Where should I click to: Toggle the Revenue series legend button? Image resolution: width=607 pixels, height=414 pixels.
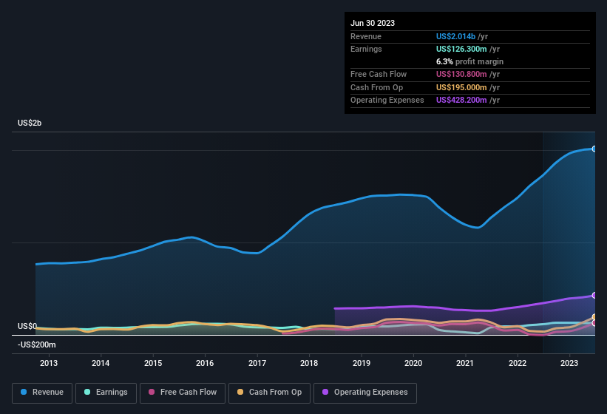42,393
